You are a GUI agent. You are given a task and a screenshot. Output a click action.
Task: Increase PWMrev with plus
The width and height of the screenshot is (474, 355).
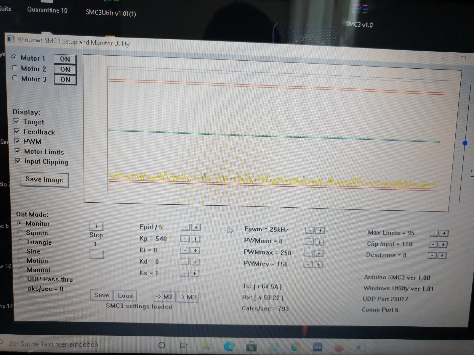[x=318, y=265]
